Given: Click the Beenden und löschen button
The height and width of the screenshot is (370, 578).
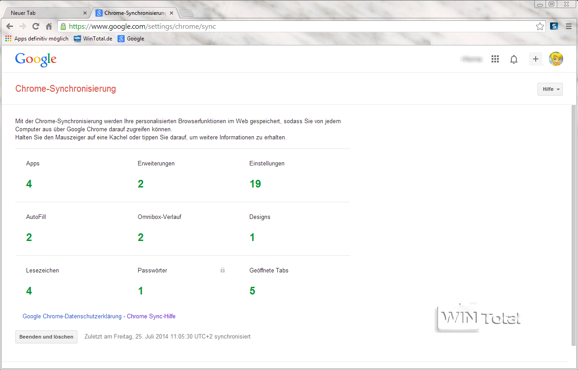Looking at the screenshot, I should (46, 337).
